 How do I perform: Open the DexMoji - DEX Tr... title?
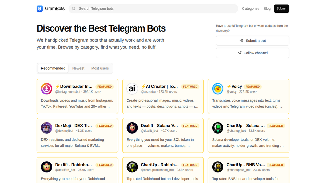(x=74, y=126)
